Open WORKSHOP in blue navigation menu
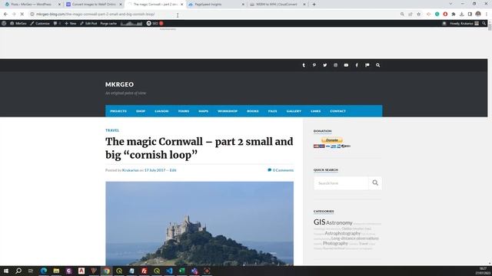 228,111
